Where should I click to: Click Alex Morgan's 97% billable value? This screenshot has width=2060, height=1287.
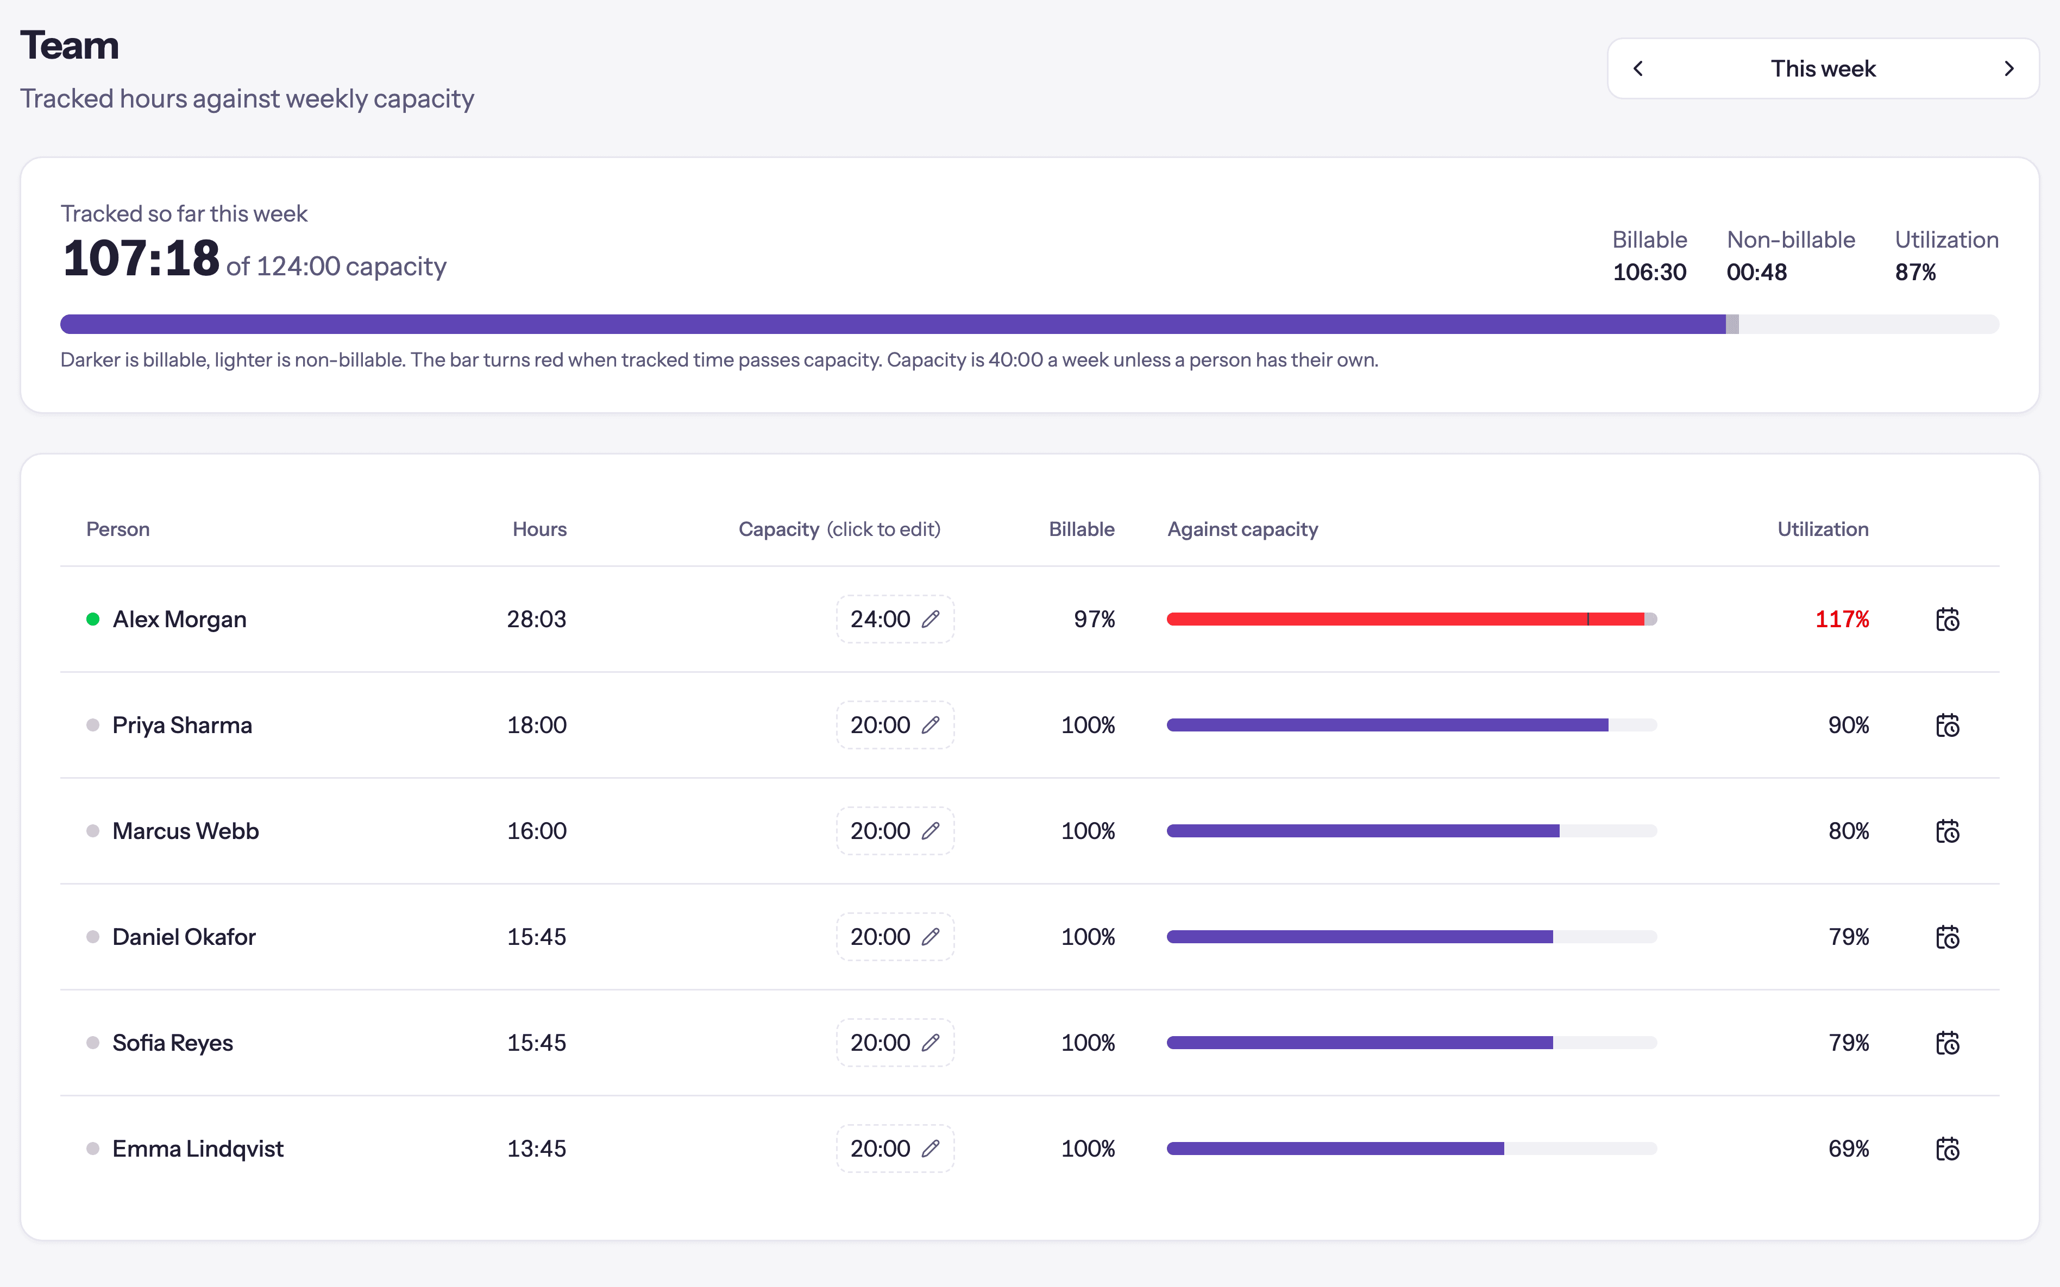pyautogui.click(x=1094, y=619)
